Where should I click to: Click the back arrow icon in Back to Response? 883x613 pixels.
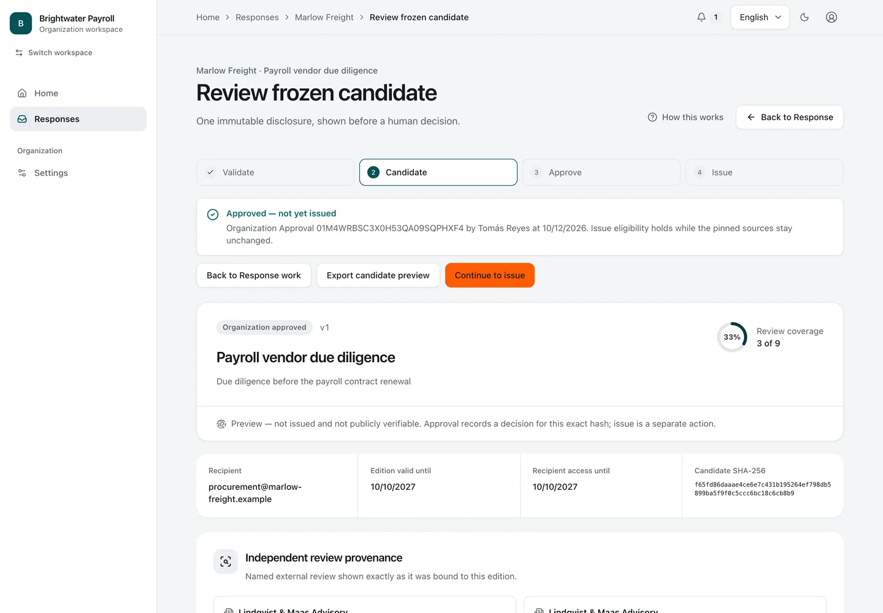point(751,117)
